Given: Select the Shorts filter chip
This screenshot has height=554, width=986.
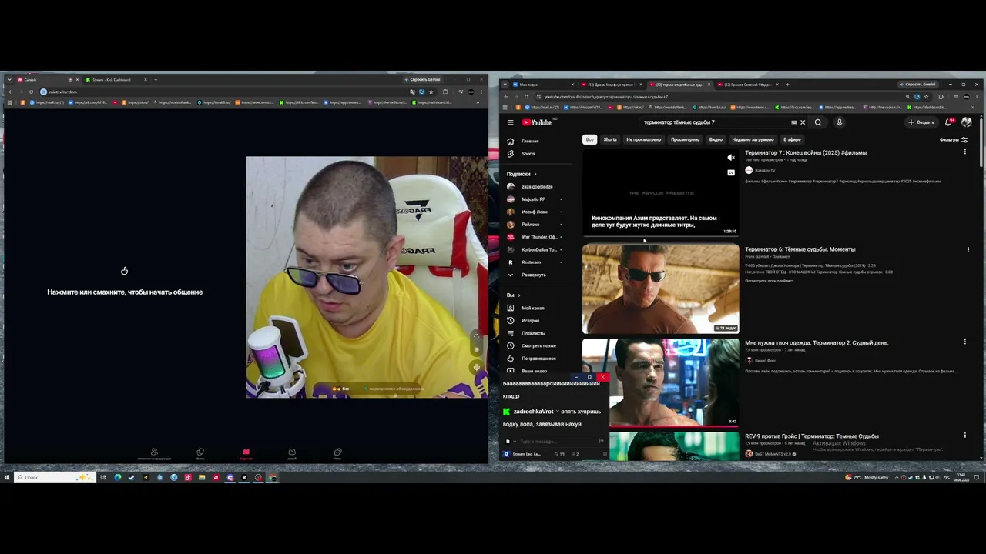Looking at the screenshot, I should coord(610,139).
